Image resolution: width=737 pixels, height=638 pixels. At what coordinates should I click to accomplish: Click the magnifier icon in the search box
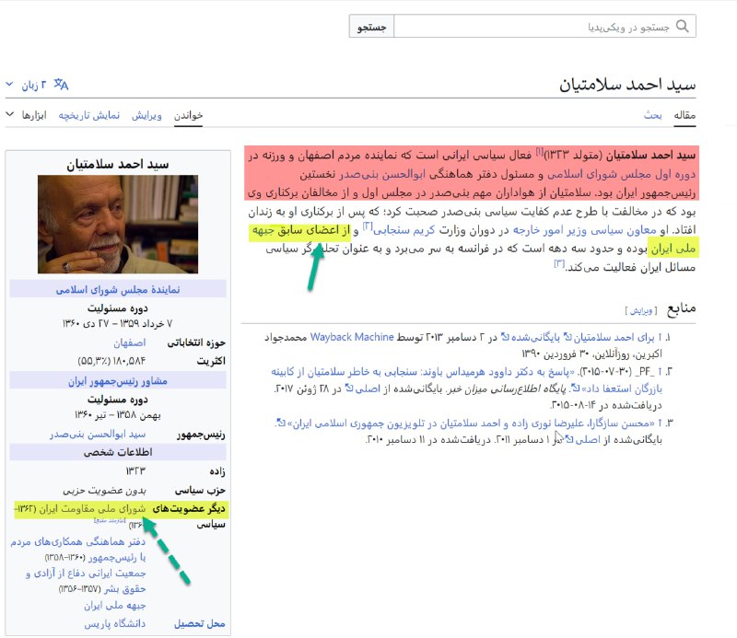coord(682,26)
